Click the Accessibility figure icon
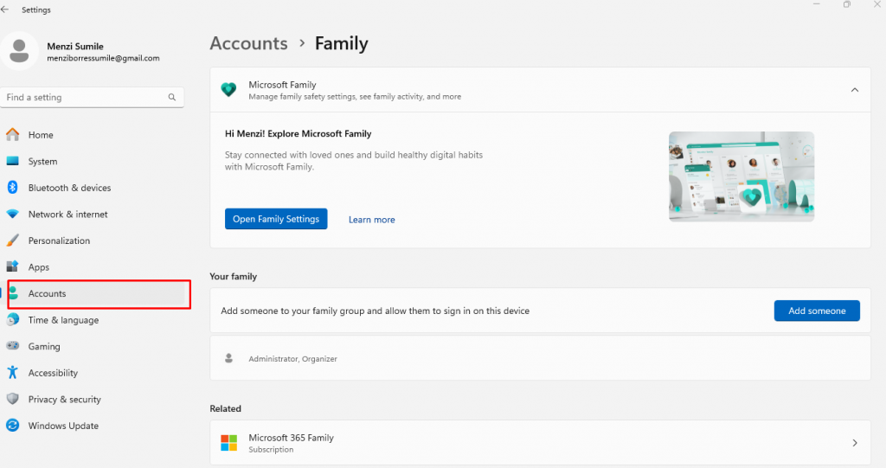This screenshot has width=886, height=468. 12,372
